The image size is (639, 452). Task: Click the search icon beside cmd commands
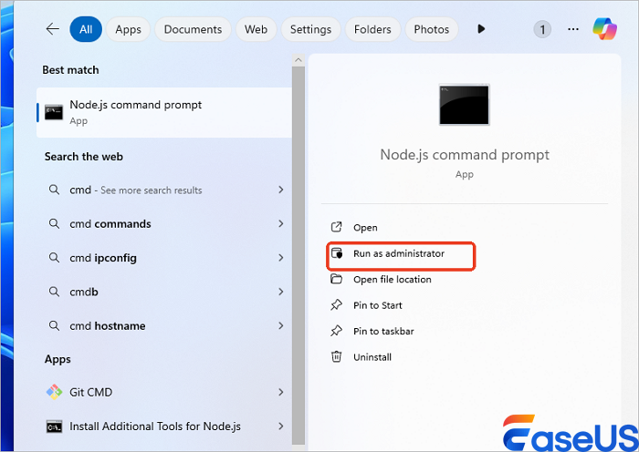pyautogui.click(x=54, y=223)
